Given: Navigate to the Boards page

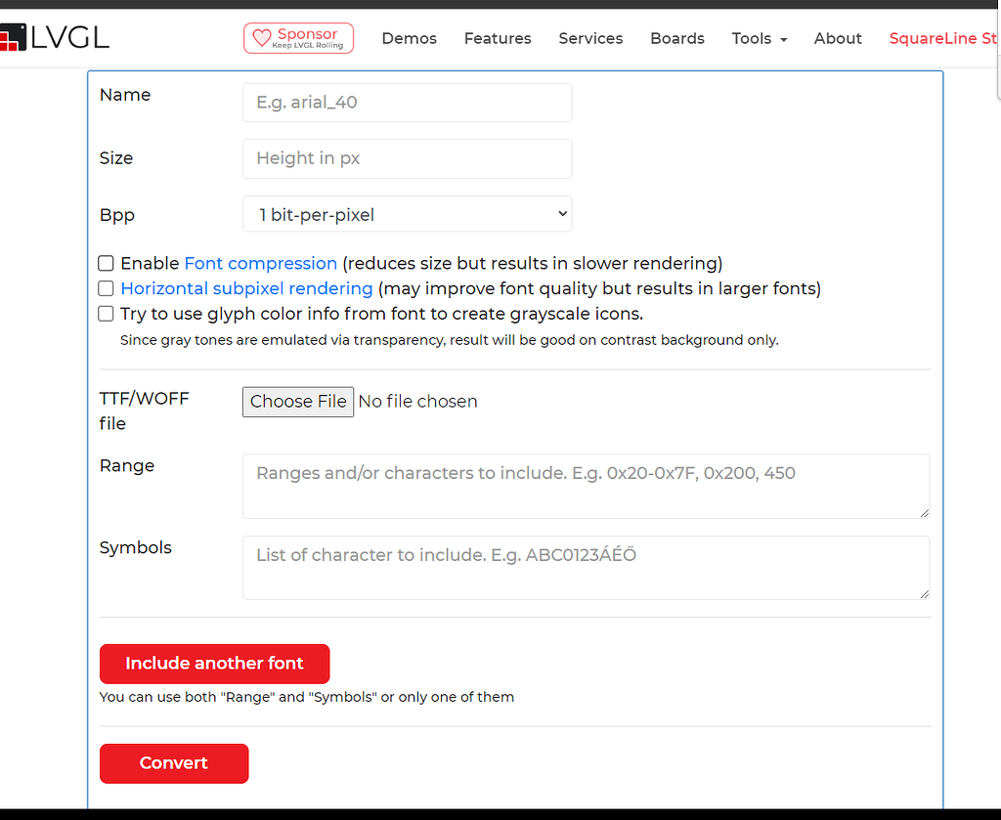Looking at the screenshot, I should click(x=676, y=38).
